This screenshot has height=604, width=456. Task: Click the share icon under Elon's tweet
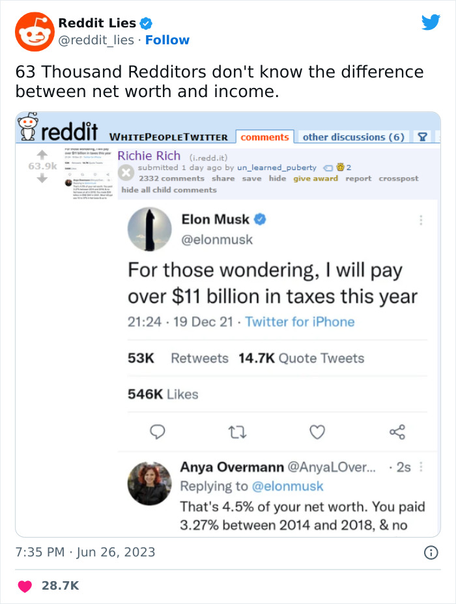(397, 431)
